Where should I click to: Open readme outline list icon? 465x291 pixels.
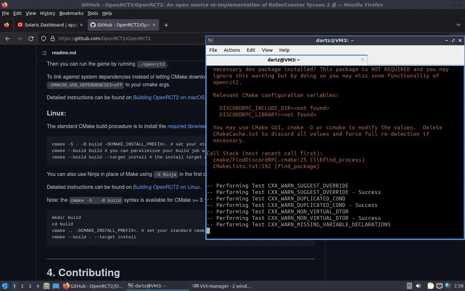[44, 53]
